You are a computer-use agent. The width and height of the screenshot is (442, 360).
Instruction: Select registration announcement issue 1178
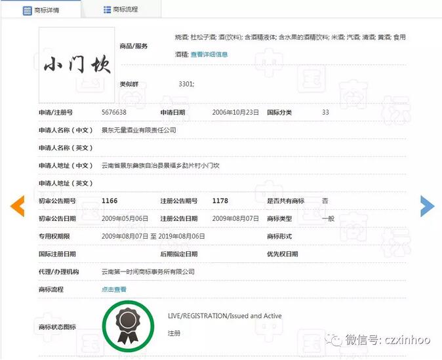(x=220, y=201)
